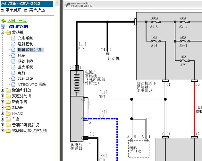Click the 菜单折叠 list icon
202x161 pixels.
click(x=26, y=10)
